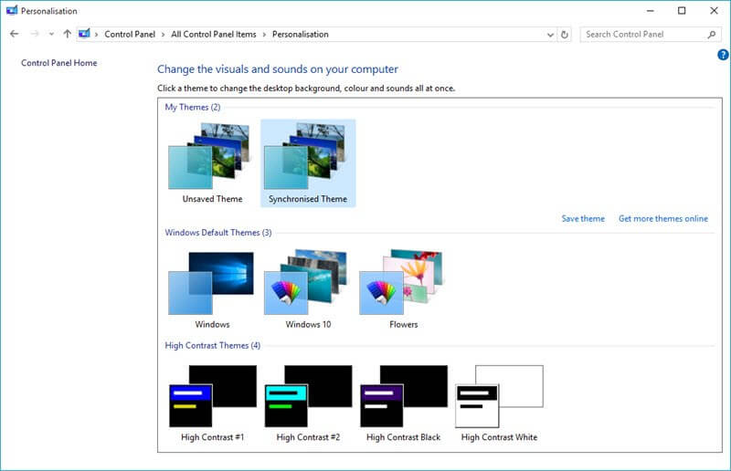Click the My Themes (2) group header
731x471 pixels.
coord(193,107)
